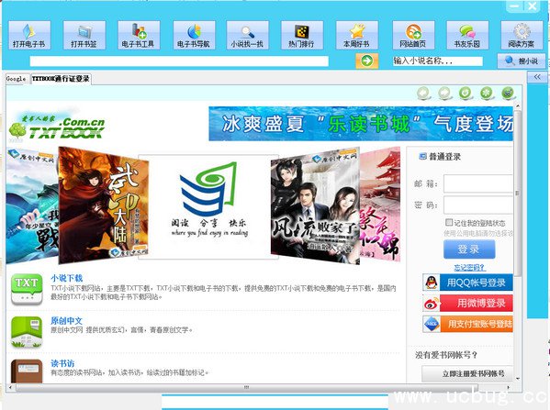Show 本周好书 star icon
The image size is (550, 410).
click(357, 35)
